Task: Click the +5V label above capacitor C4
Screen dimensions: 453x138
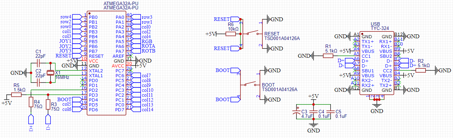Action: pyautogui.click(x=313, y=96)
